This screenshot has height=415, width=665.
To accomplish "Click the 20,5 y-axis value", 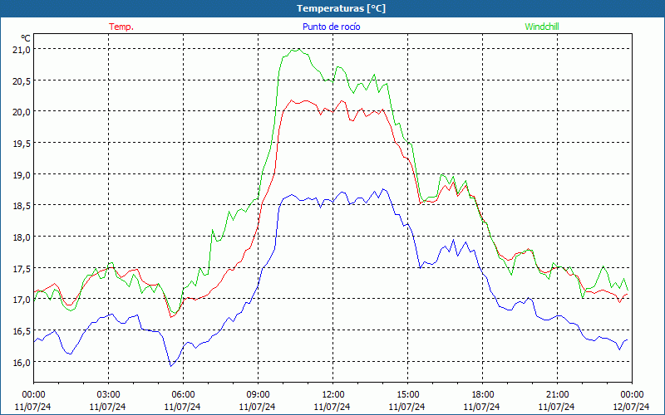I will [x=22, y=81].
